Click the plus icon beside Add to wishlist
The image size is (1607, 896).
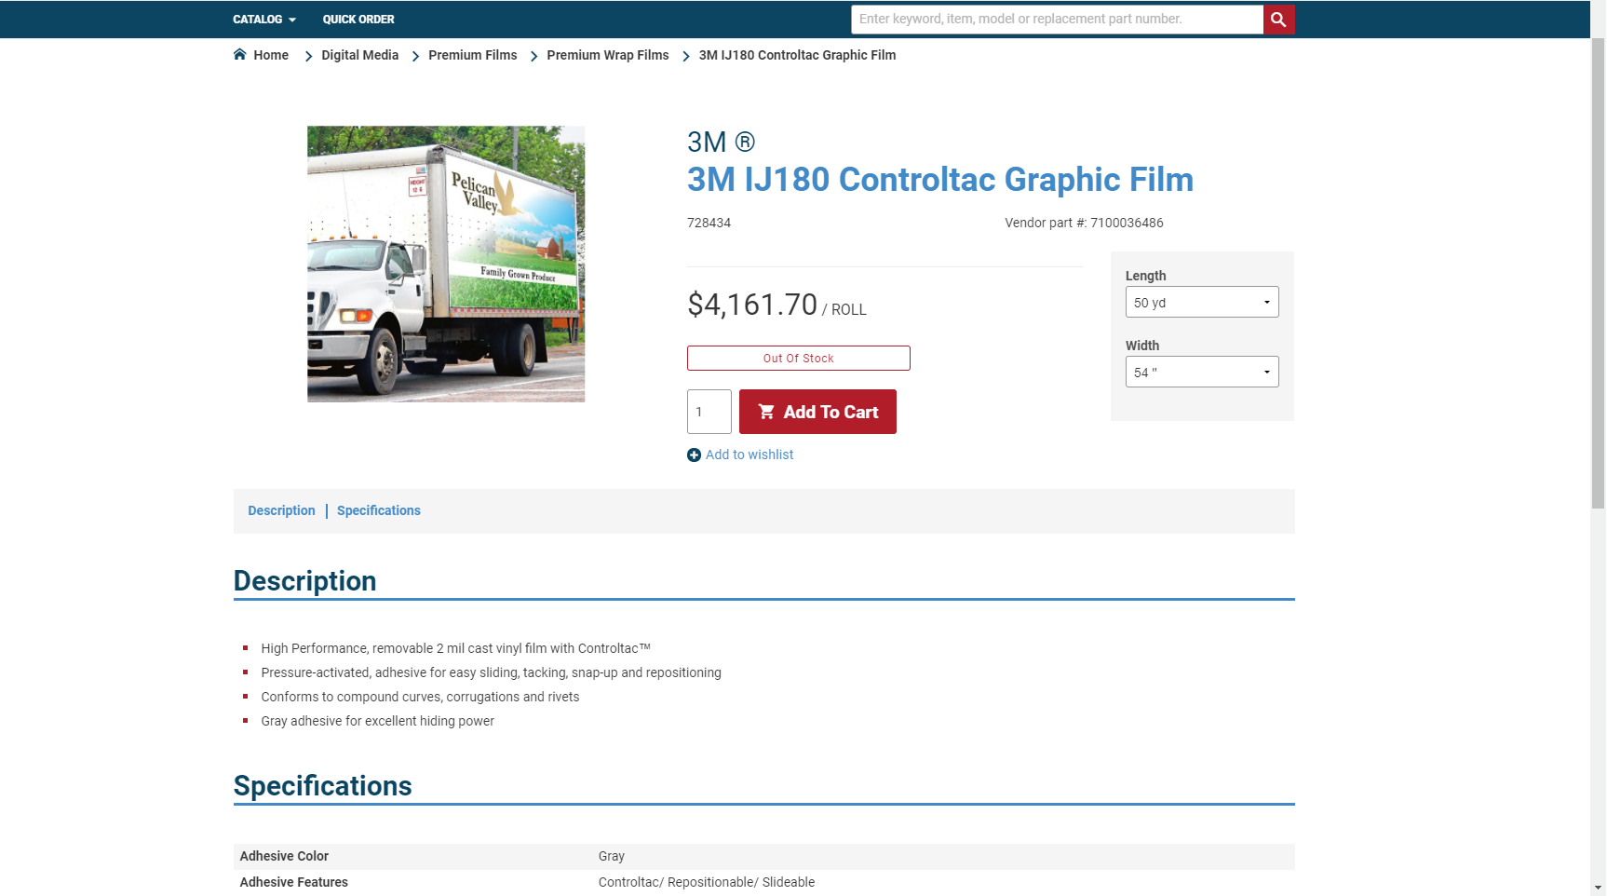tap(694, 455)
